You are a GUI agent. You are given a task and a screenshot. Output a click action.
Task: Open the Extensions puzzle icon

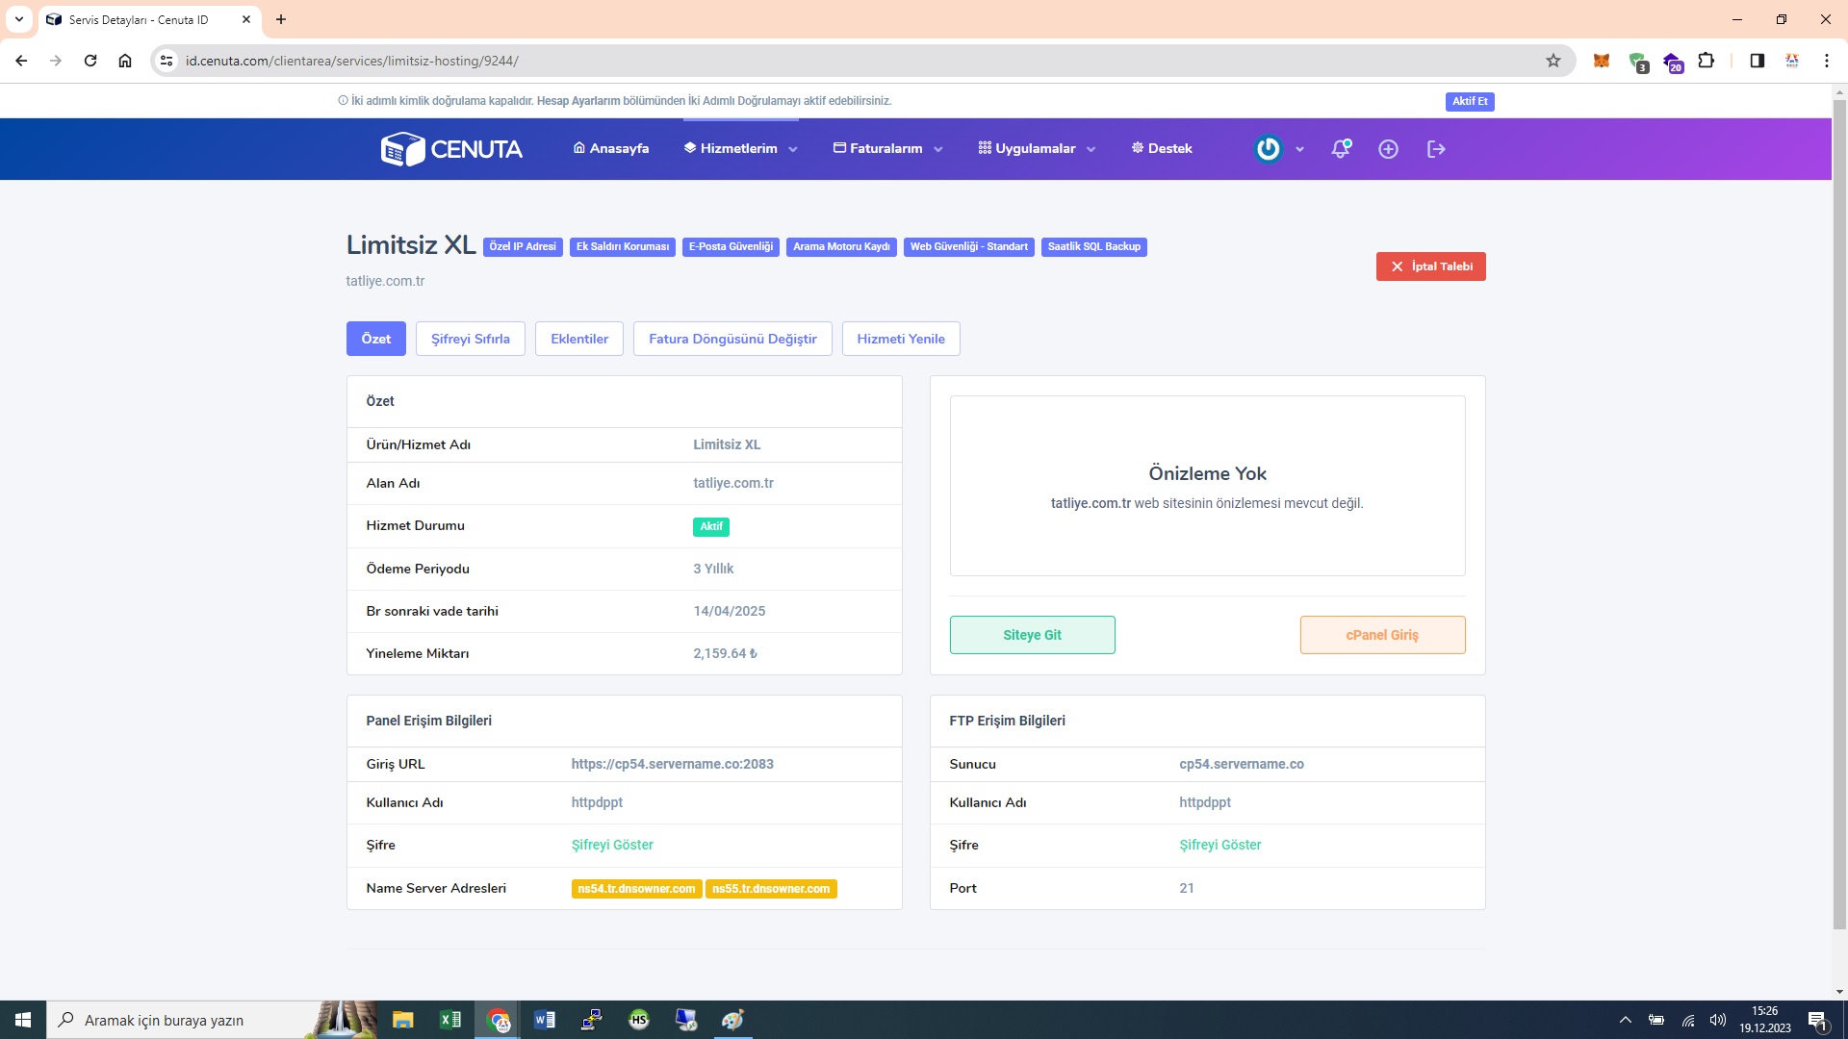coord(1706,61)
